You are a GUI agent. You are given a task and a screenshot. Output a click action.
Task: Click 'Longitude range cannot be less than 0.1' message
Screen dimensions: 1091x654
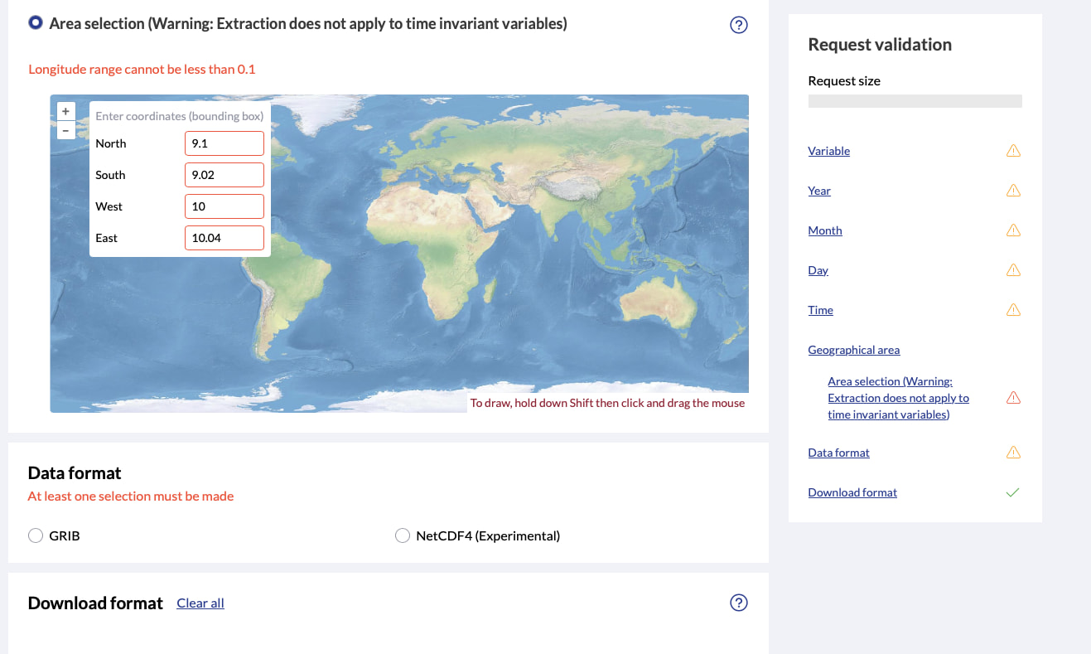click(x=142, y=70)
